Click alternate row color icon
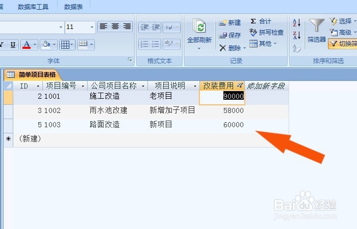Image resolution: width=357 pixels, height=229 pixels. coord(83,44)
